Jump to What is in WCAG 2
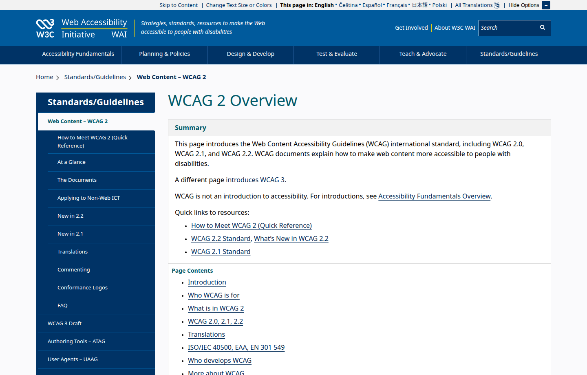The image size is (587, 375). click(216, 309)
